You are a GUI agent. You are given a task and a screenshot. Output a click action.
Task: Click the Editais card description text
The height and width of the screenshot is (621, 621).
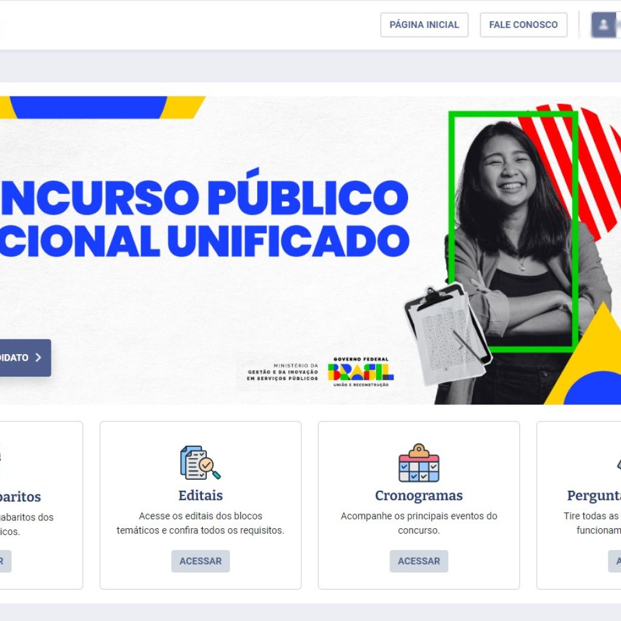point(200,523)
